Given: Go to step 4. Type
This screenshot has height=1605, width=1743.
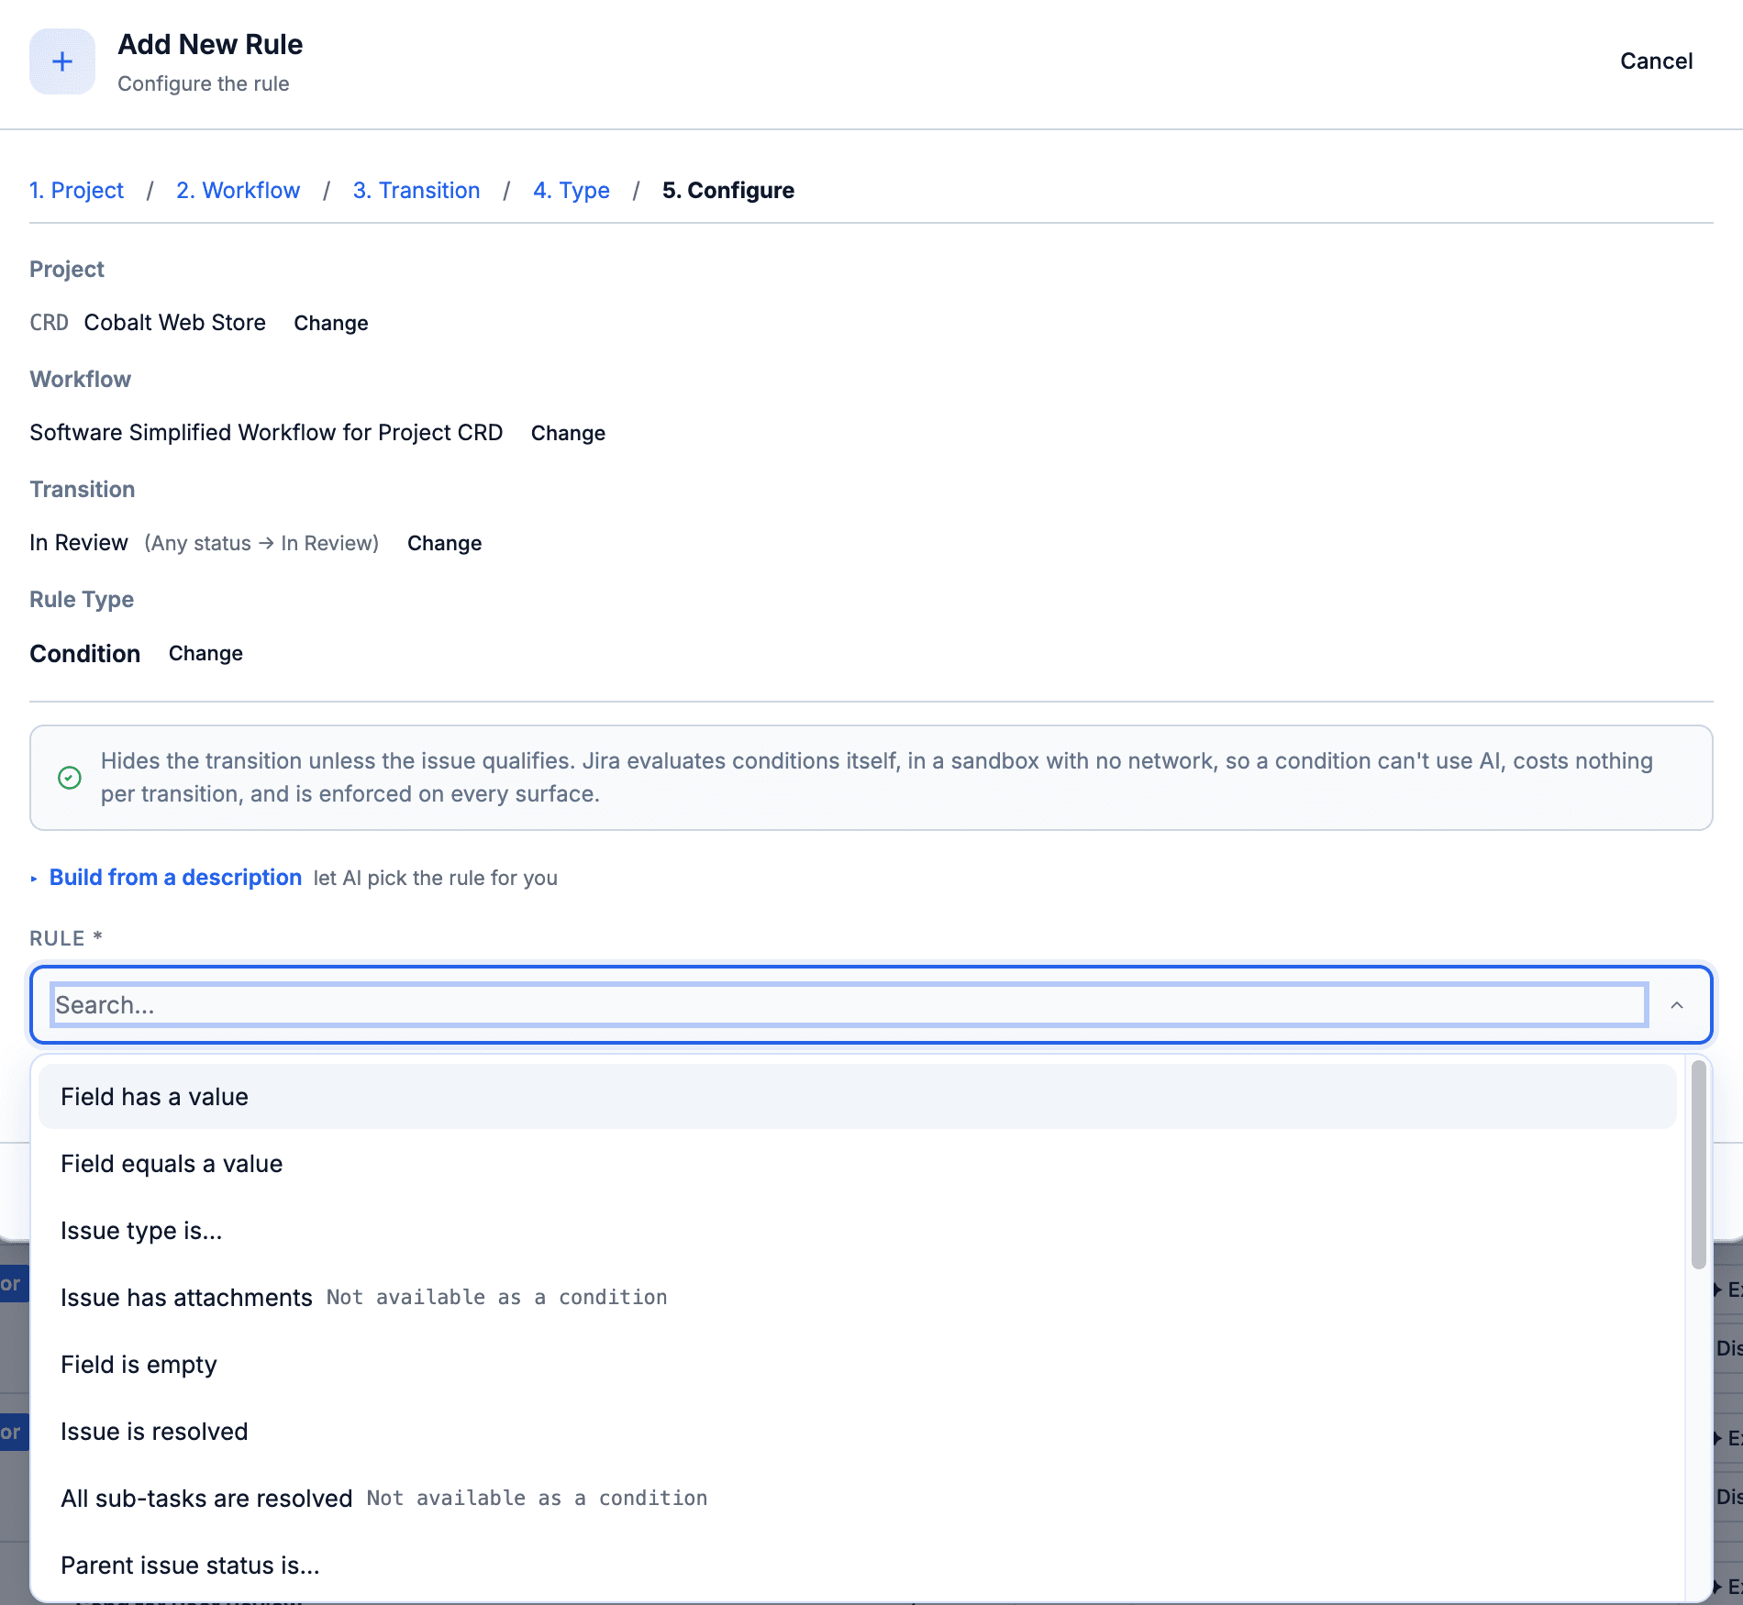Looking at the screenshot, I should point(572,190).
